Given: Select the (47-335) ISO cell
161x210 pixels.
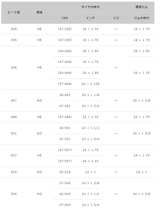Looking at the screenshot, I should tap(65, 40).
